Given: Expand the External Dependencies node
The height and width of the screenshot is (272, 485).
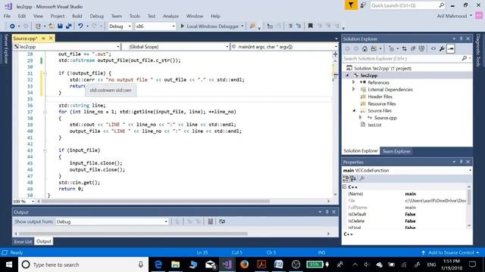Looking at the screenshot, I should [x=354, y=89].
